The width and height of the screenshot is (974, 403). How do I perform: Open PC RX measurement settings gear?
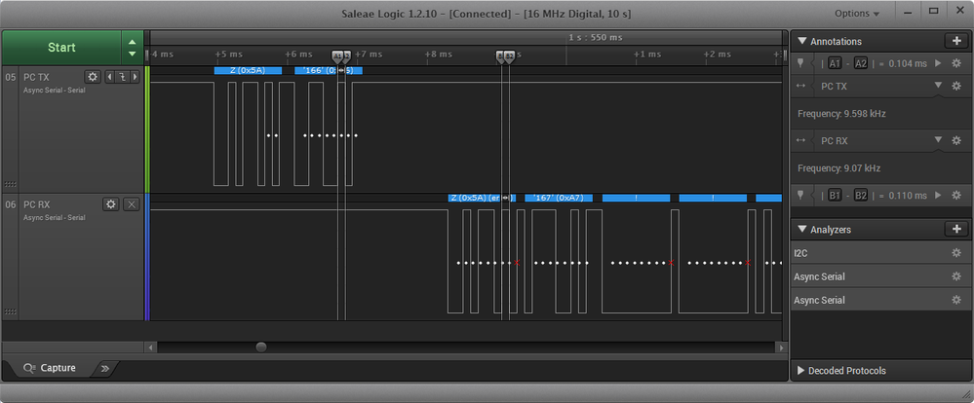tap(956, 141)
